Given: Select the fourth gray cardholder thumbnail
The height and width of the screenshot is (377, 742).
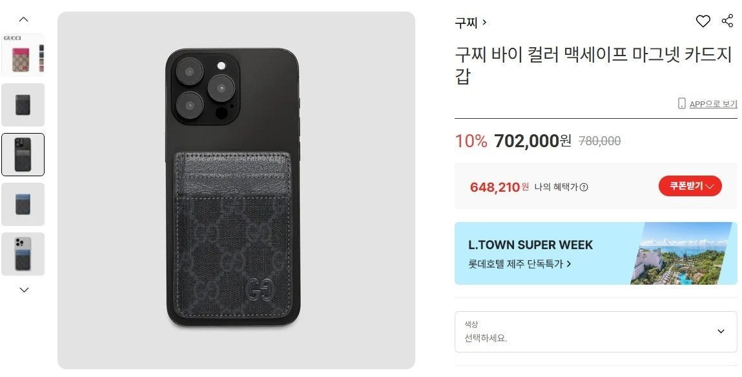Looking at the screenshot, I should coord(23,204).
